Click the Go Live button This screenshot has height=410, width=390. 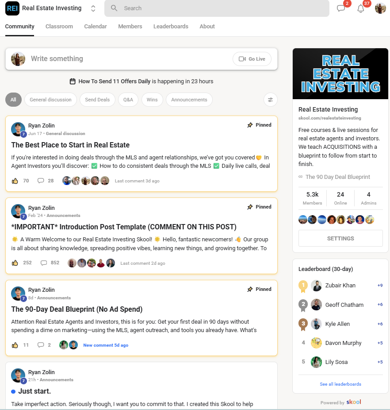pos(252,59)
